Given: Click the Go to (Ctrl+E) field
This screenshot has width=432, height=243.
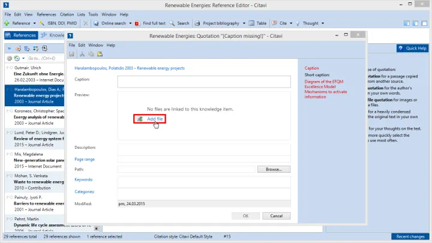Looking at the screenshot, I should 46,58.
